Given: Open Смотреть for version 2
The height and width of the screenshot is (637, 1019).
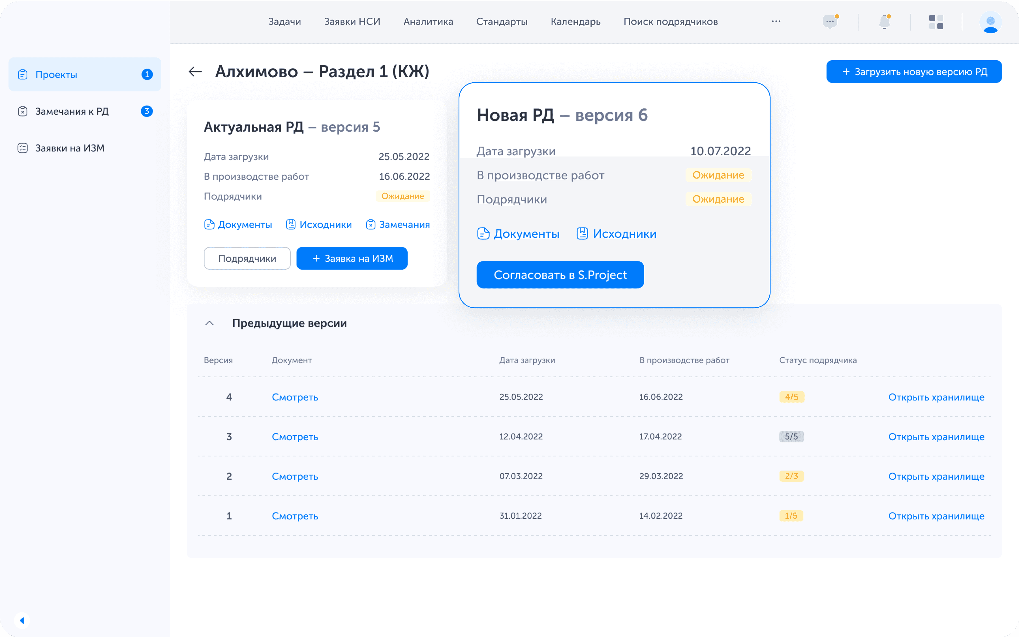Looking at the screenshot, I should (x=295, y=476).
